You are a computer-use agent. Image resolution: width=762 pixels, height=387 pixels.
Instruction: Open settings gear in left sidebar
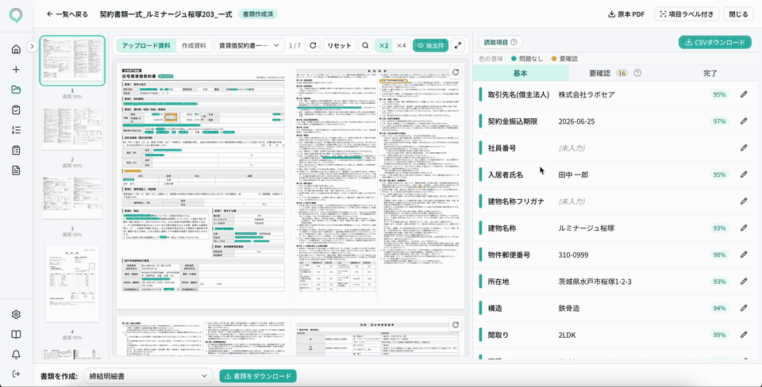[x=16, y=315]
